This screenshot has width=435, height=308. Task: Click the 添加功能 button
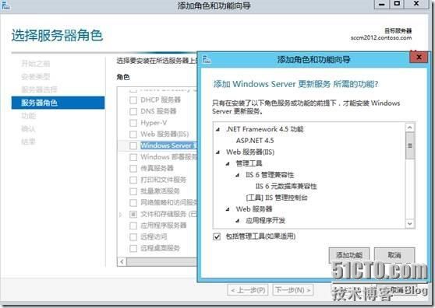[x=349, y=255]
